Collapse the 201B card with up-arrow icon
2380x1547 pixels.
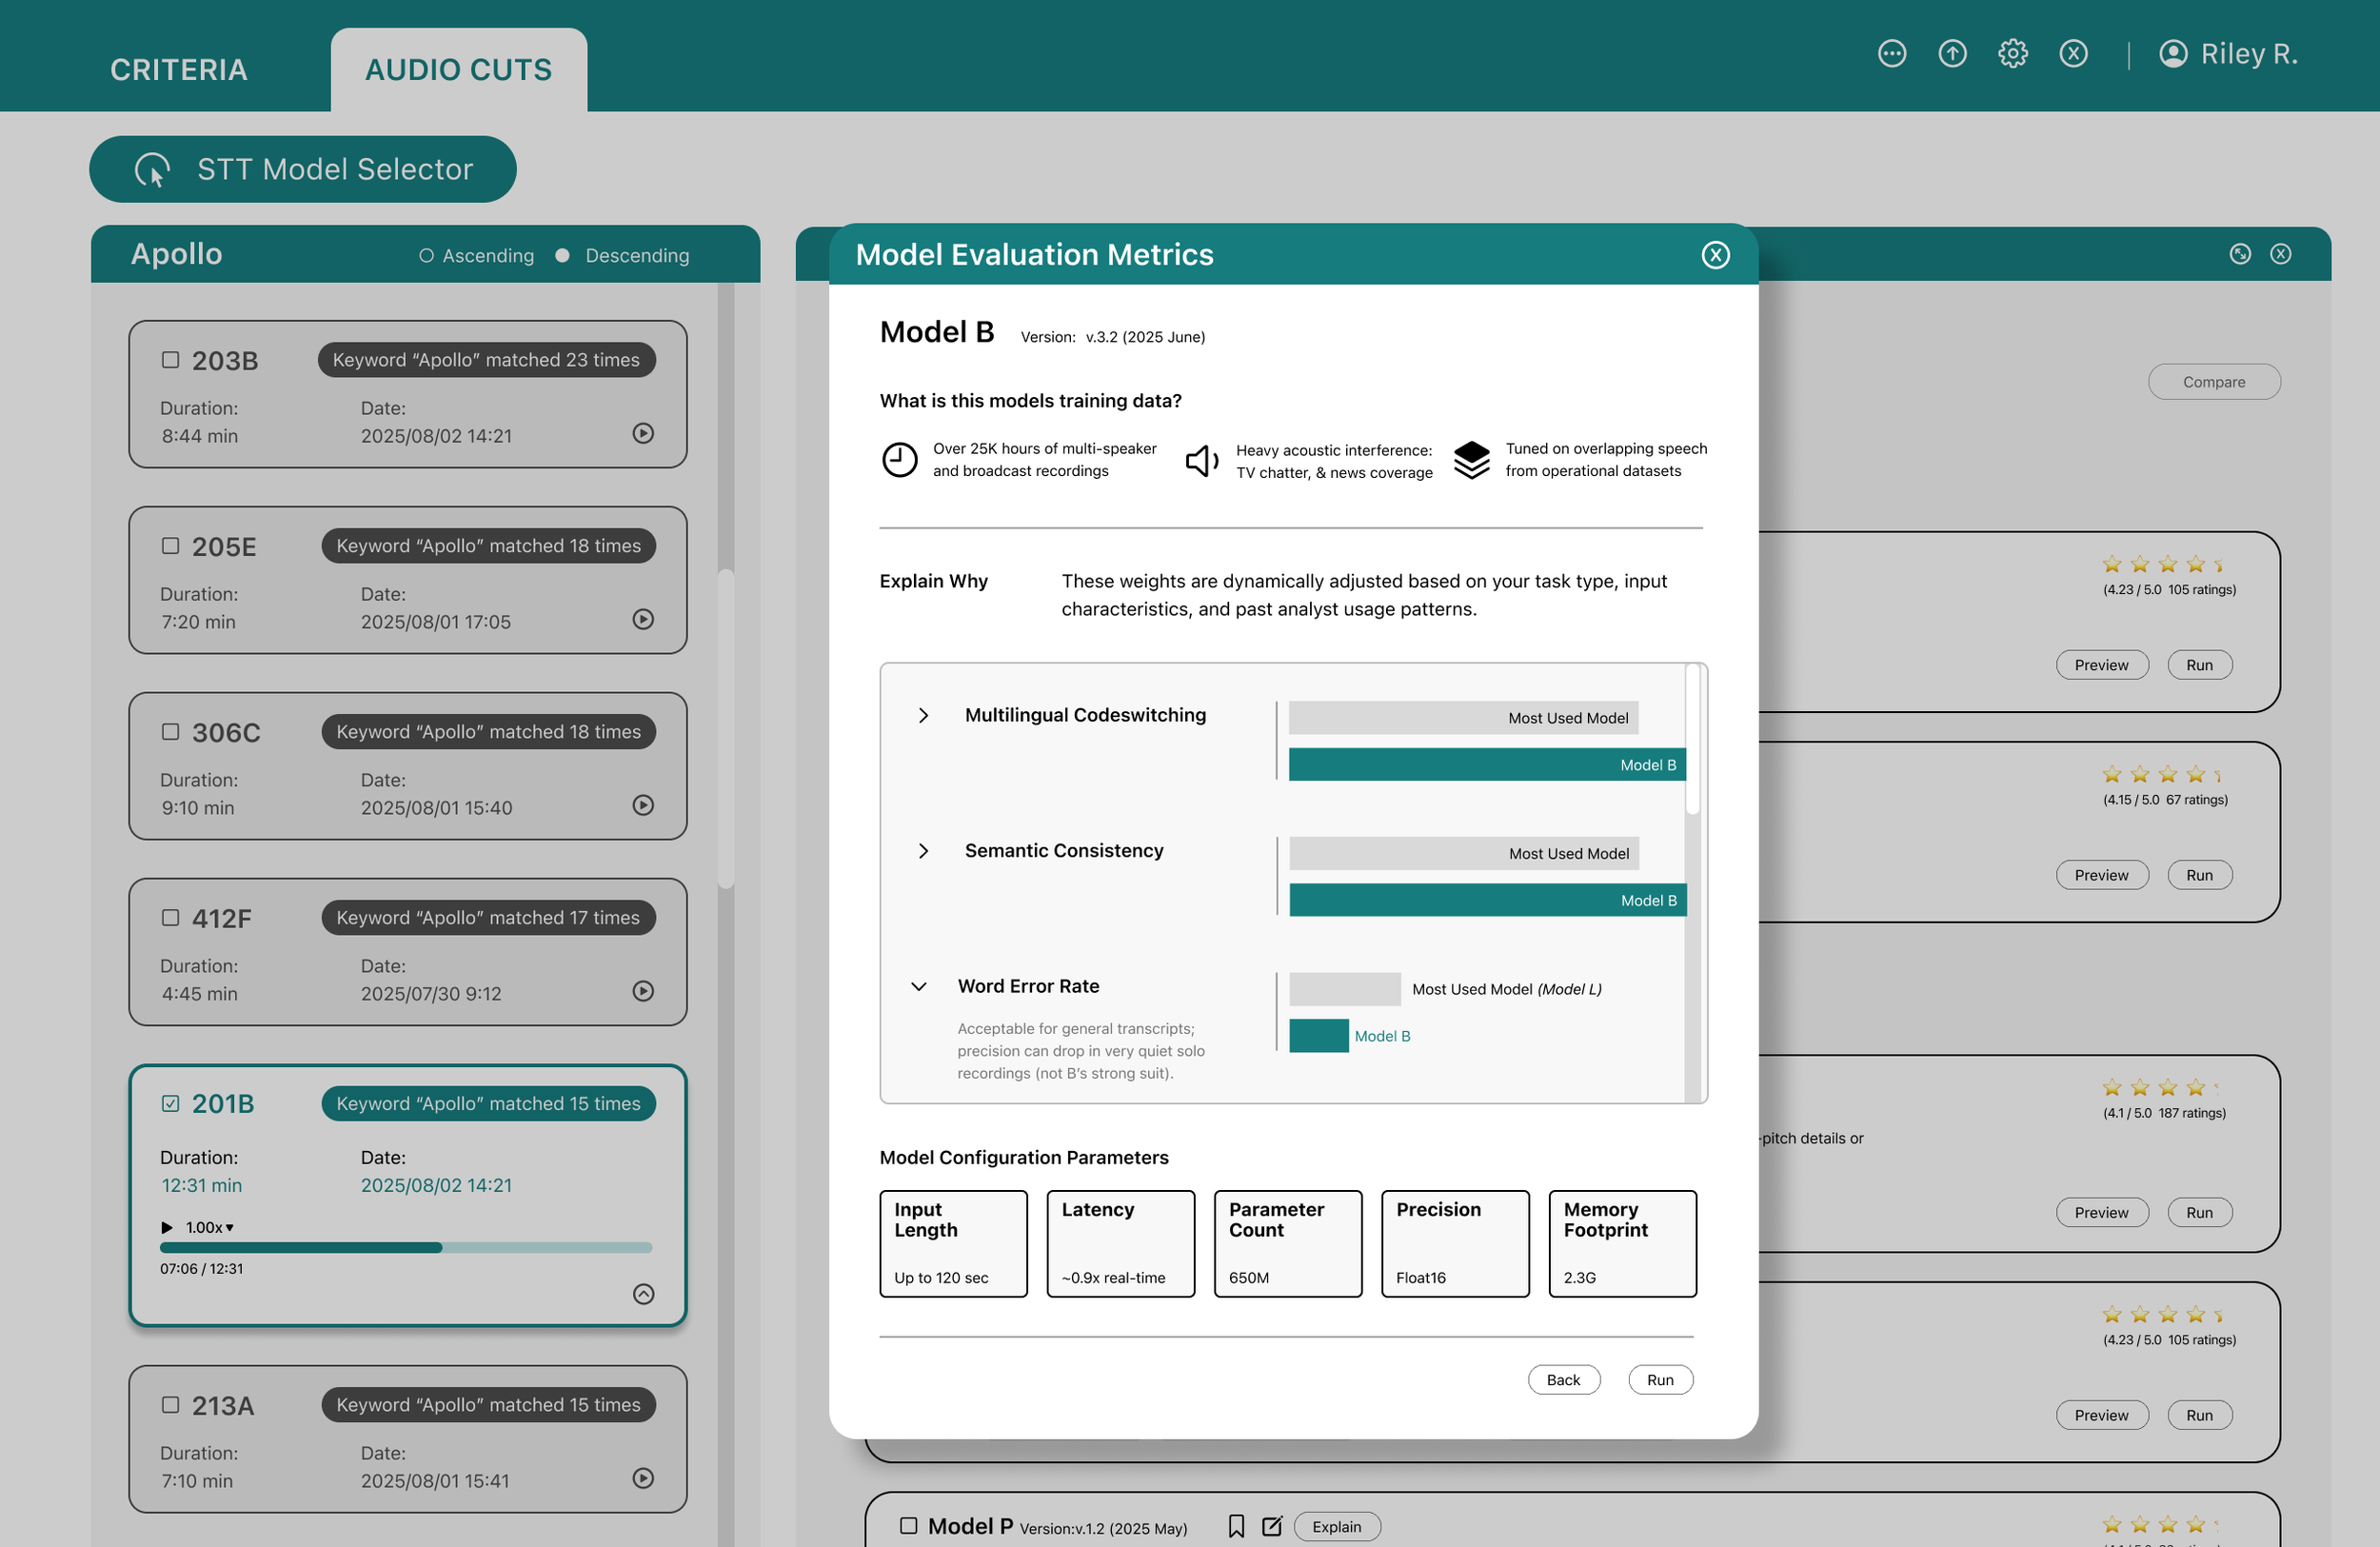[x=643, y=1294]
